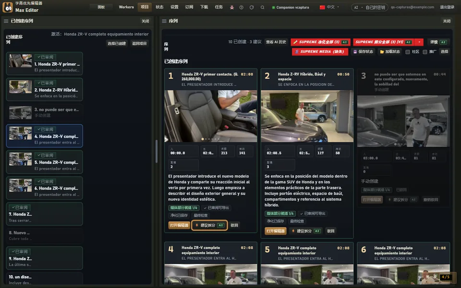Image resolution: width=461 pixels, height=288 pixels.
Task: Toggle 已审阅可导出 on card 2
Action: tap(313, 214)
